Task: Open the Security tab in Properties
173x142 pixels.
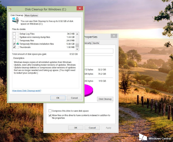Action: [88, 43]
